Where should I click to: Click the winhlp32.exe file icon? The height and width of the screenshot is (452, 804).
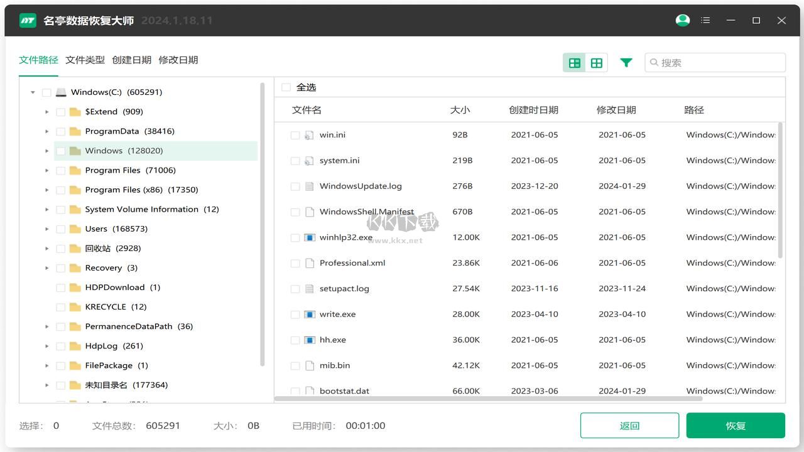309,238
